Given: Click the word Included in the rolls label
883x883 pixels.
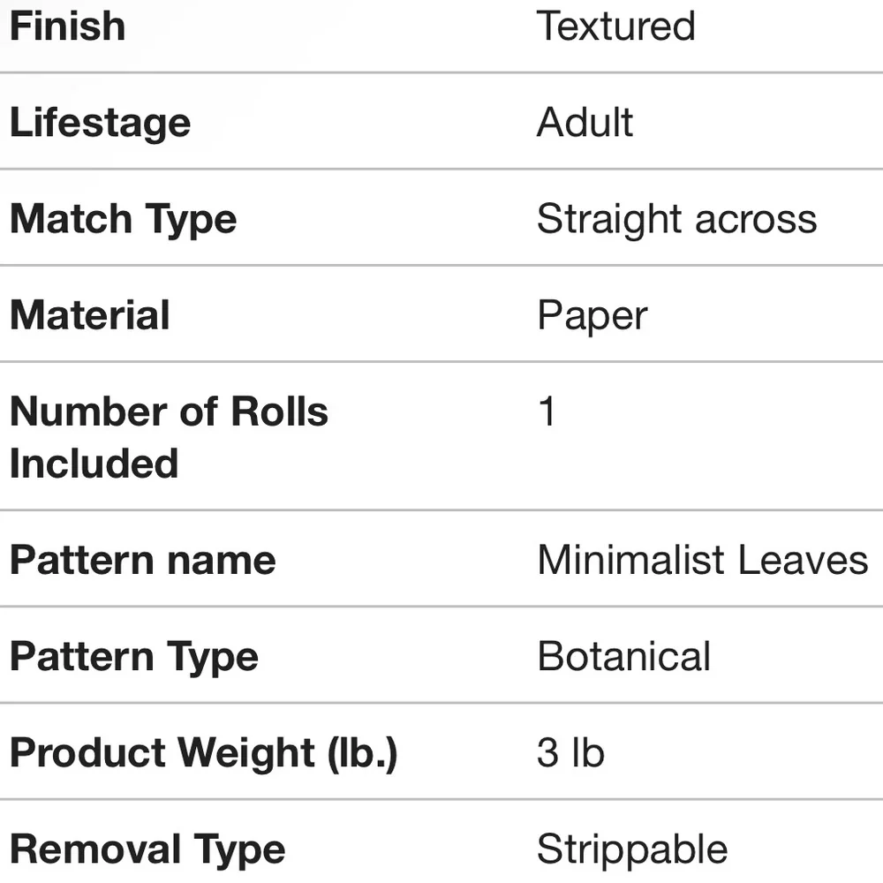Looking at the screenshot, I should tap(94, 464).
